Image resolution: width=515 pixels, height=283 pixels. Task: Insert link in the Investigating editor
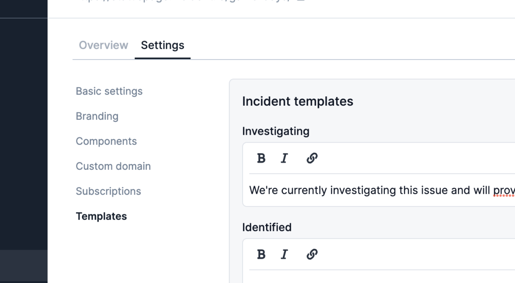coord(312,158)
